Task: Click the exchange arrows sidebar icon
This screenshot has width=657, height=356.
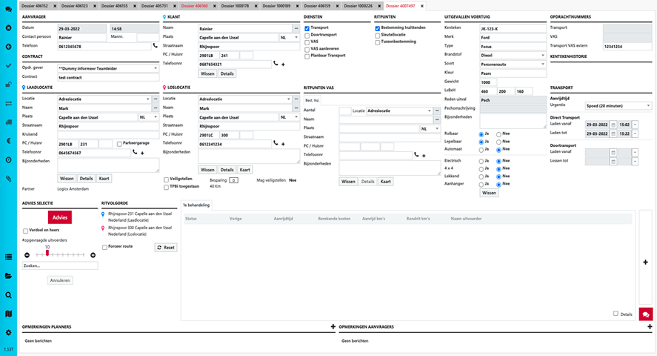Action: 8,103
